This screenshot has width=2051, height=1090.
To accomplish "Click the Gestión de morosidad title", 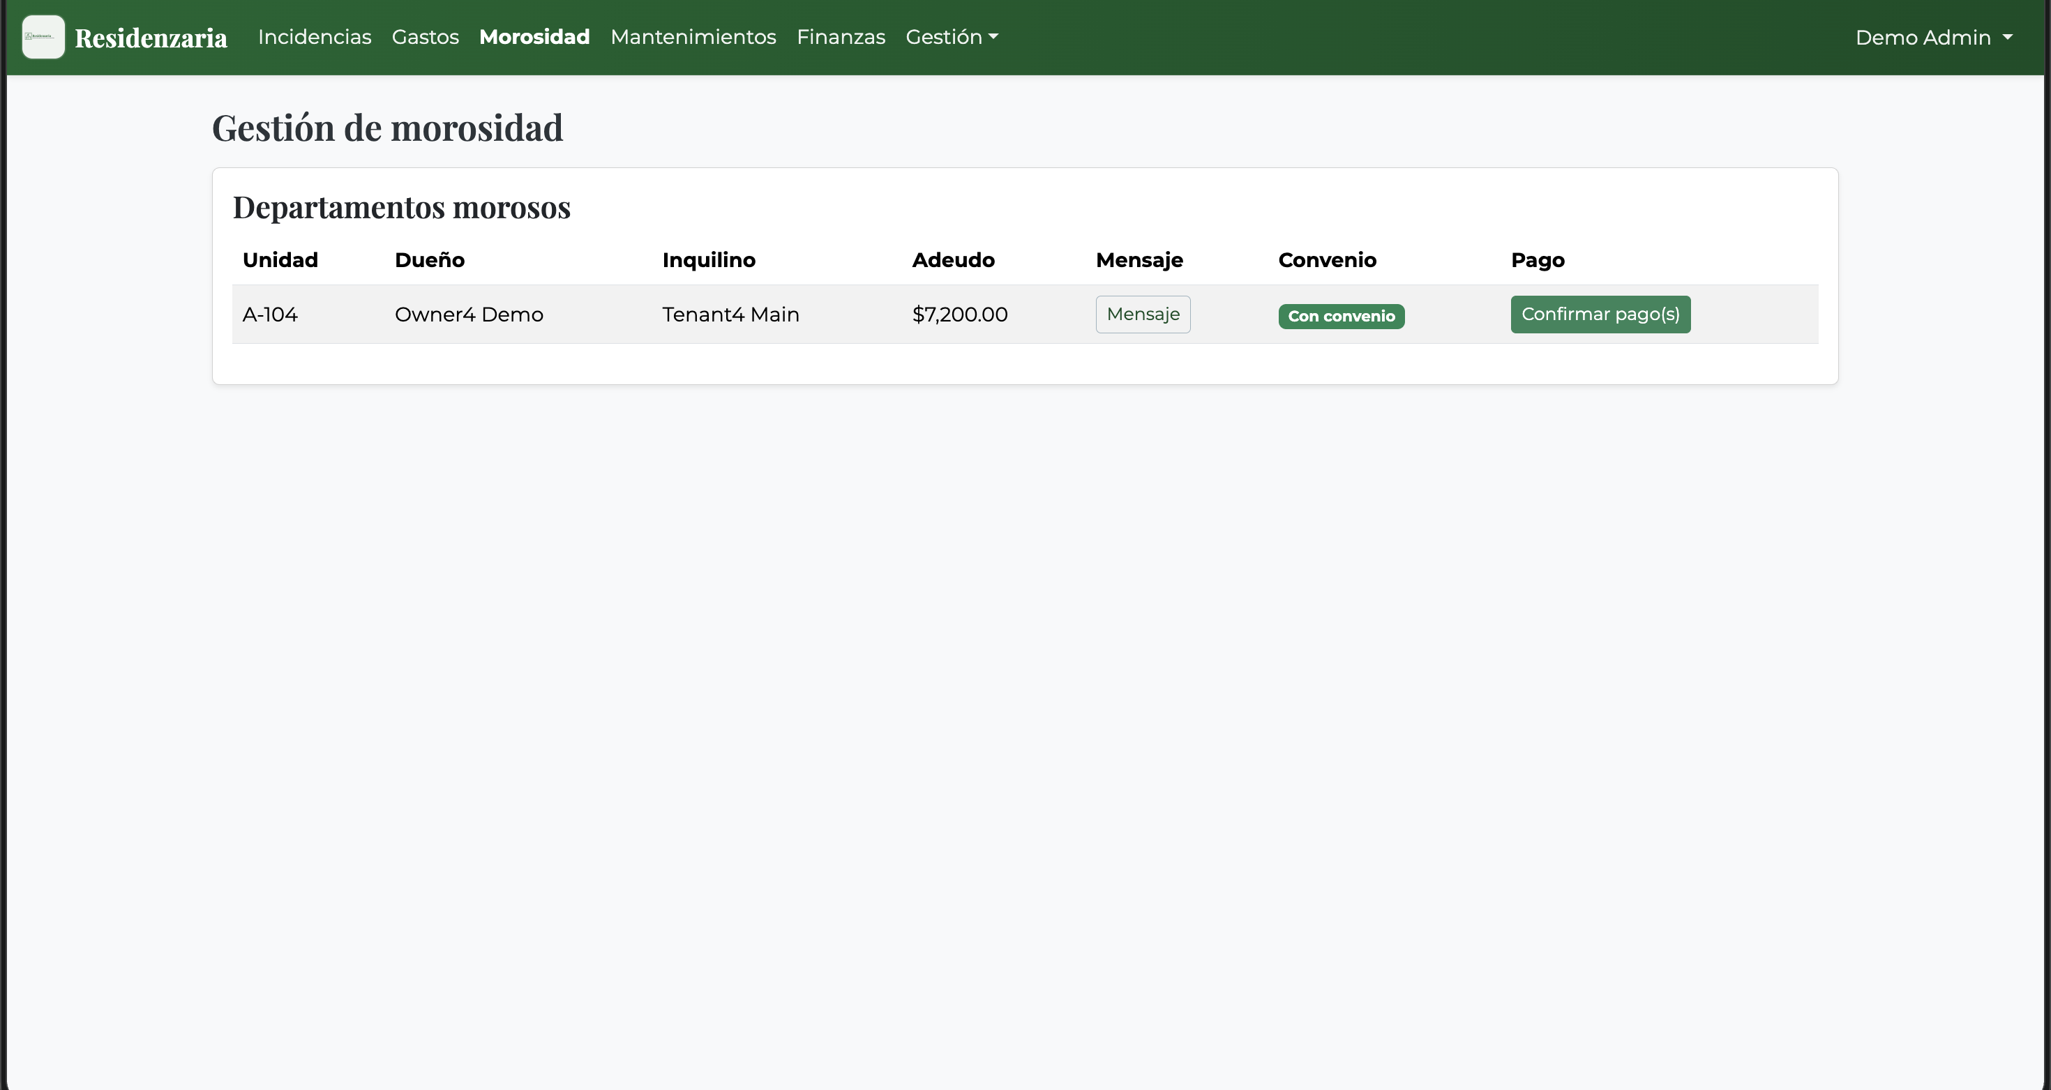I will [x=387, y=128].
